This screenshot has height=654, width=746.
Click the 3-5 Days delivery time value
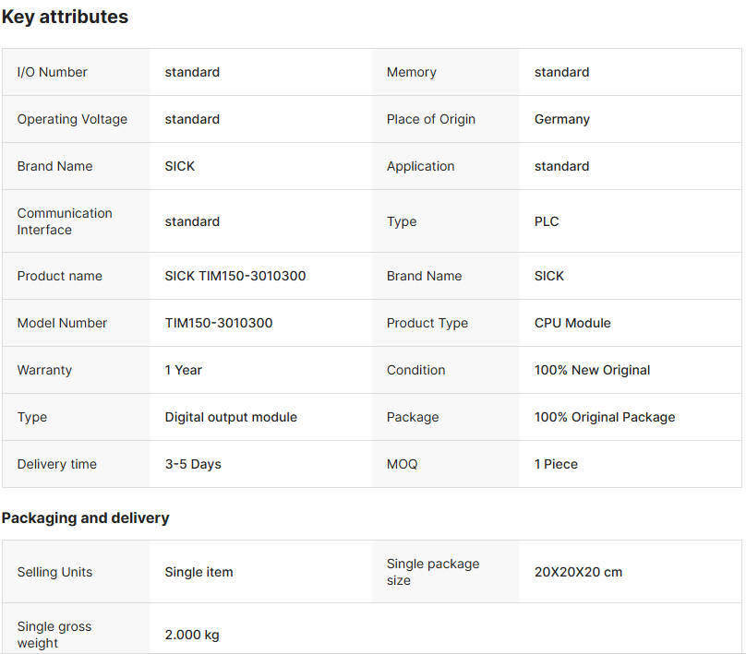(193, 464)
